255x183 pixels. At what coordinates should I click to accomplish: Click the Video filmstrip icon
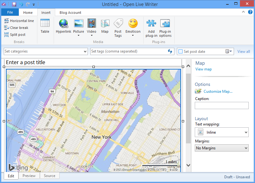(92, 23)
